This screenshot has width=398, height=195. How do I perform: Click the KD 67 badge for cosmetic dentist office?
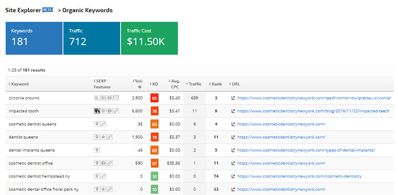click(155, 163)
